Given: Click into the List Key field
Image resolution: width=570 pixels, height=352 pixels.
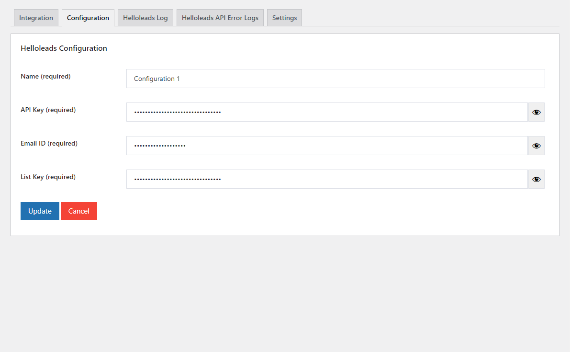Looking at the screenshot, I should 327,179.
